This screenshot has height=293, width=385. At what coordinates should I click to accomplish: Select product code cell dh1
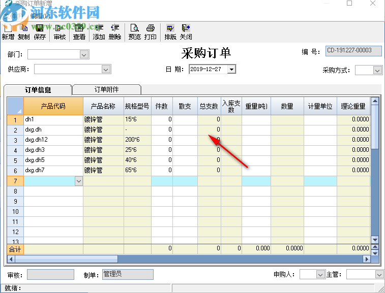(53, 120)
